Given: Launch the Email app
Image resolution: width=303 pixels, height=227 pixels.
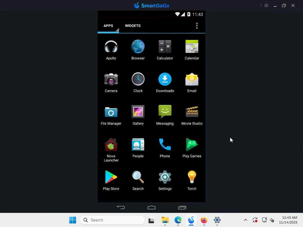Looking at the screenshot, I should click(192, 83).
